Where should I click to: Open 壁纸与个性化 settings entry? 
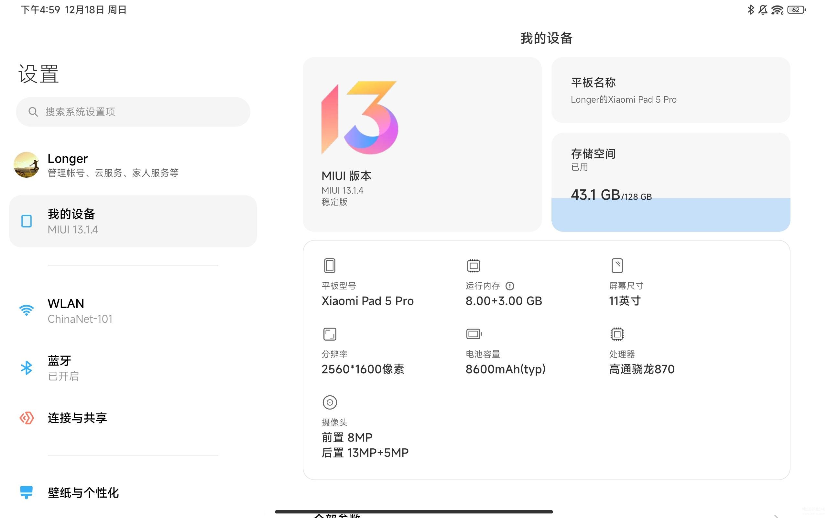tap(133, 492)
